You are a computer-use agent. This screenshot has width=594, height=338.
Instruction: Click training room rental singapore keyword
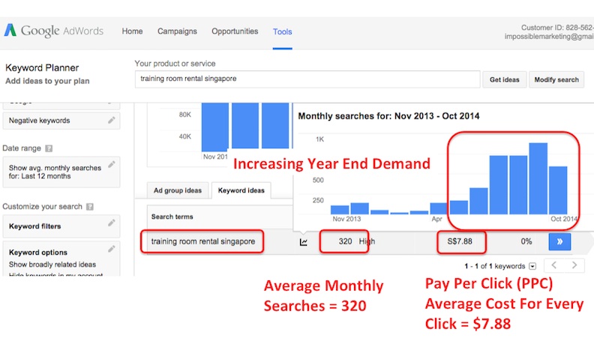click(203, 241)
